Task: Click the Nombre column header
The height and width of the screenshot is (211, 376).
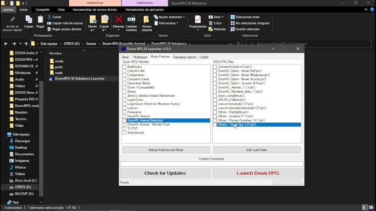Action: tap(55, 53)
